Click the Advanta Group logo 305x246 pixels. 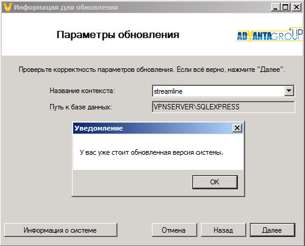270,34
